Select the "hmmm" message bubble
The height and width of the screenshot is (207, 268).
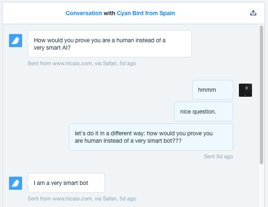tap(212, 90)
